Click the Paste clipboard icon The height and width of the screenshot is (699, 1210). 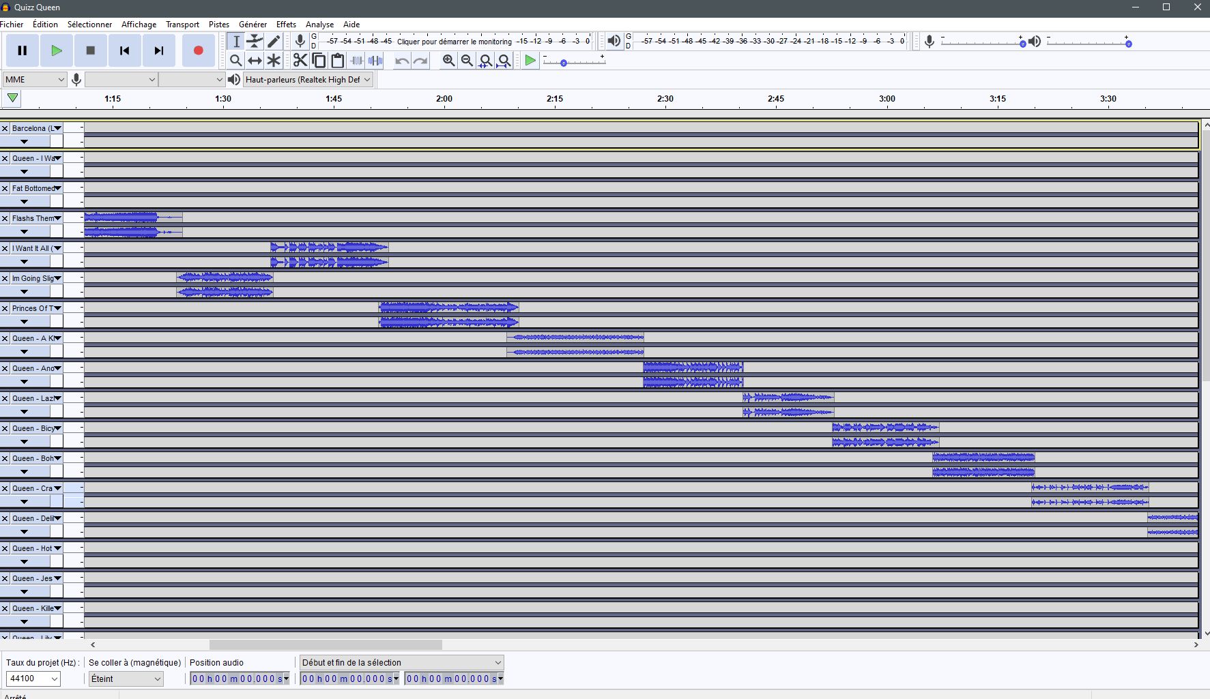pos(337,61)
